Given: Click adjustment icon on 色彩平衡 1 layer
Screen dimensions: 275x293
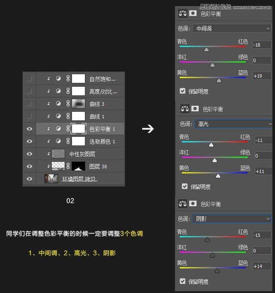Looking at the screenshot, I should [58, 129].
